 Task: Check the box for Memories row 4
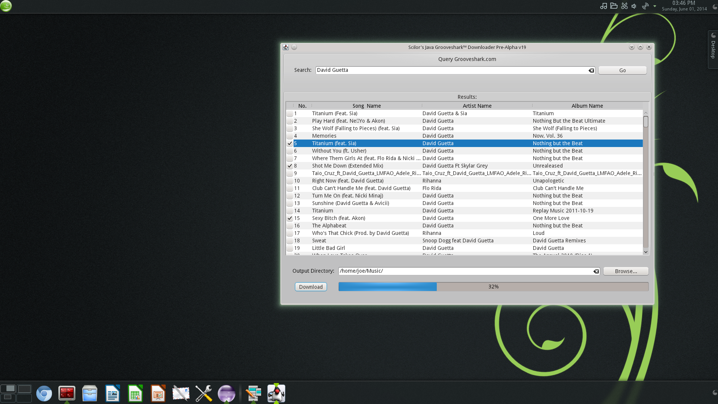290,136
